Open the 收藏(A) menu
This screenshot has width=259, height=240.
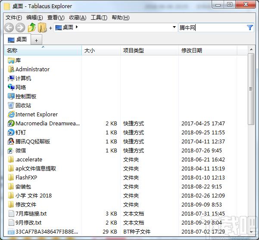pos(78,18)
